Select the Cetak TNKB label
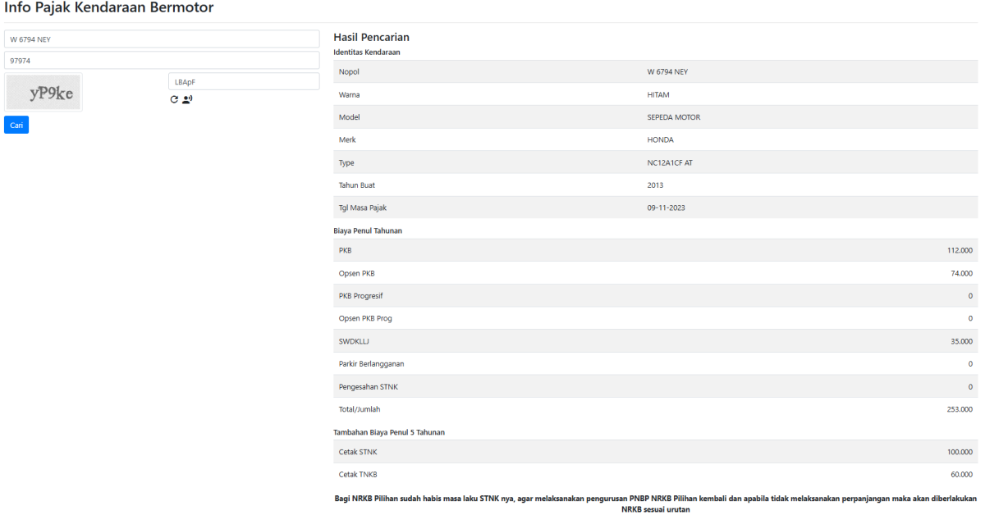This screenshot has height=515, width=985. (x=358, y=475)
